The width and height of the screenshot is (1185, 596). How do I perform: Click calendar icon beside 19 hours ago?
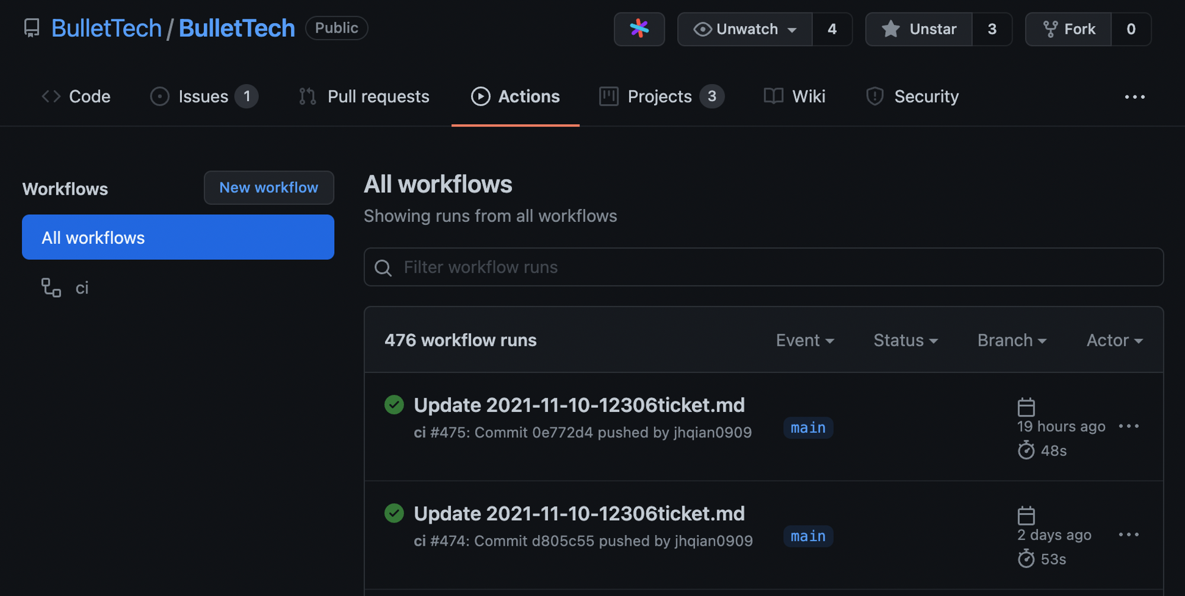coord(1026,407)
